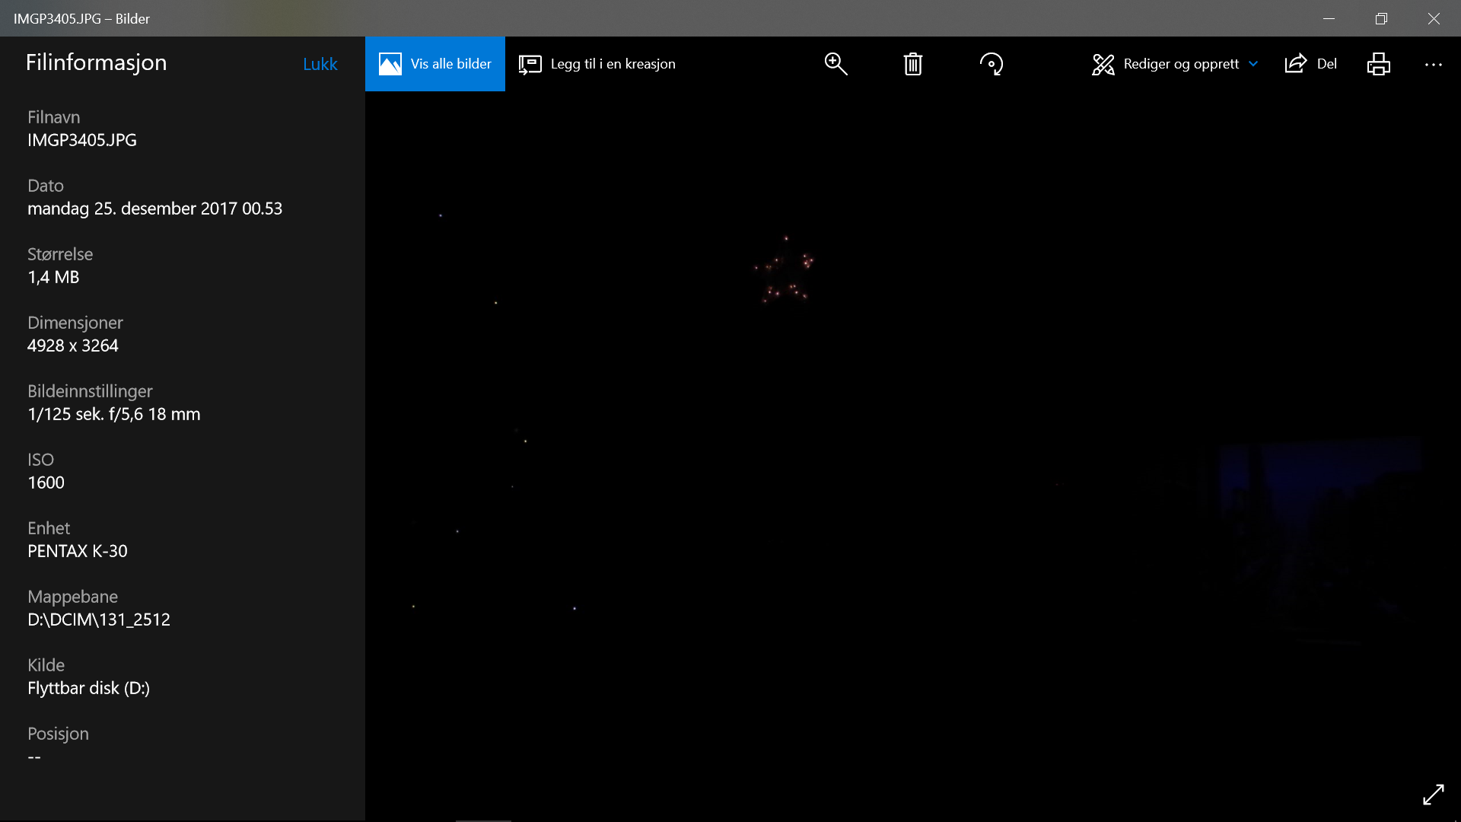Image resolution: width=1461 pixels, height=822 pixels.
Task: Select device name PENTAX K-30
Action: (78, 551)
